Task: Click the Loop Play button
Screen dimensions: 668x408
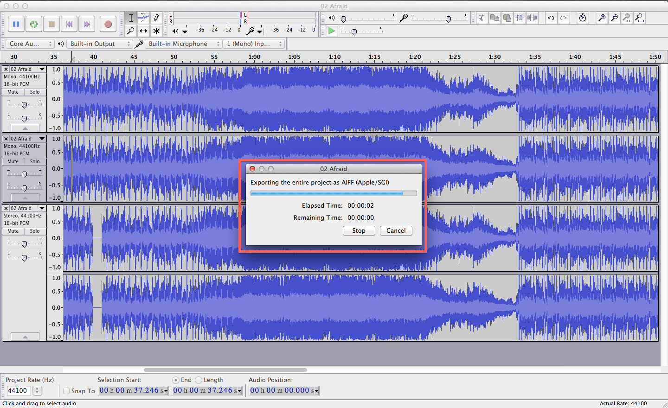Action: [x=34, y=24]
